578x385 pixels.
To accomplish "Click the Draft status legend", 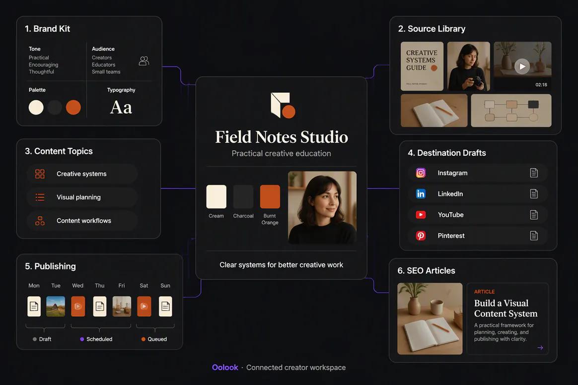I will [x=42, y=339].
